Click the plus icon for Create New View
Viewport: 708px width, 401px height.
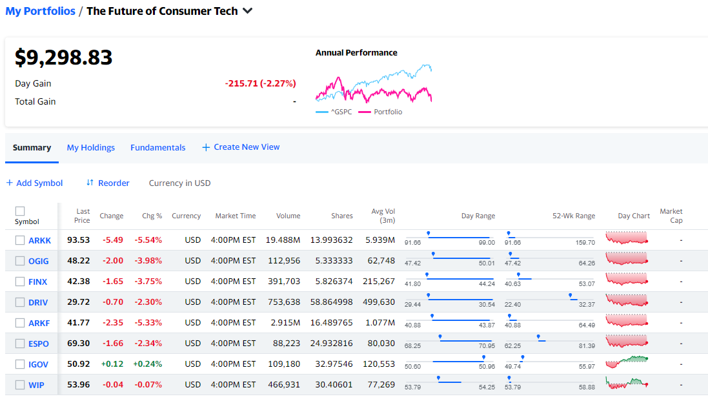click(x=206, y=147)
